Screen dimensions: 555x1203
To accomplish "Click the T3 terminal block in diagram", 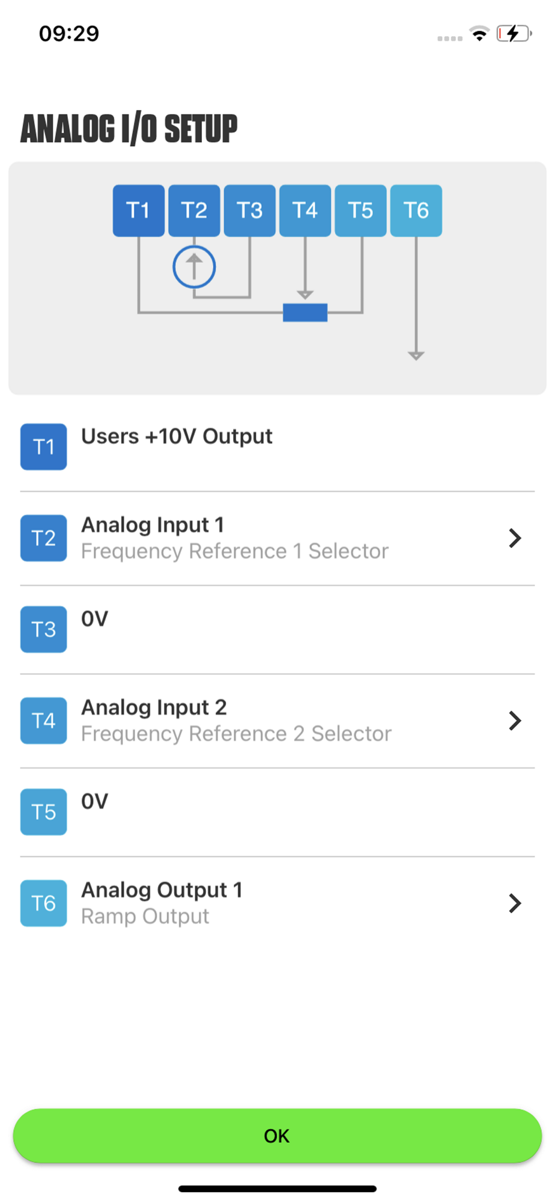I will click(x=250, y=211).
